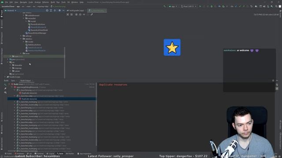Collapse the rewardlist folder arrow

point(23,18)
